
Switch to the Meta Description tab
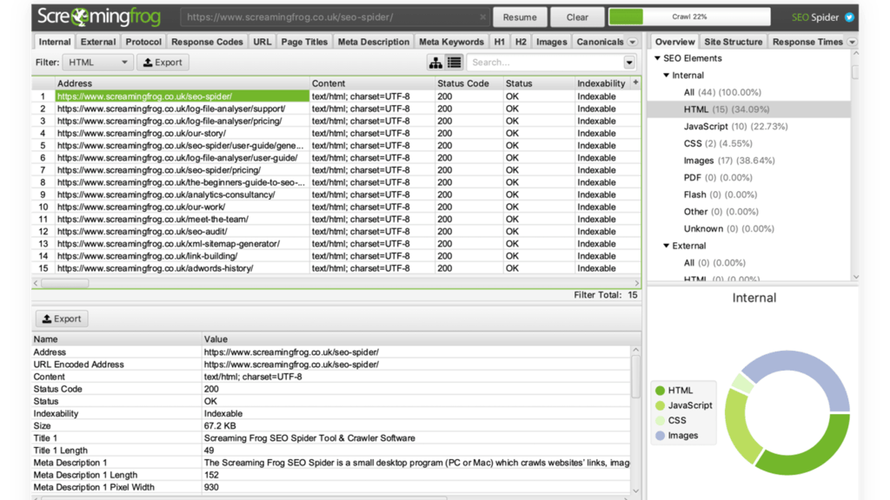[x=374, y=42]
